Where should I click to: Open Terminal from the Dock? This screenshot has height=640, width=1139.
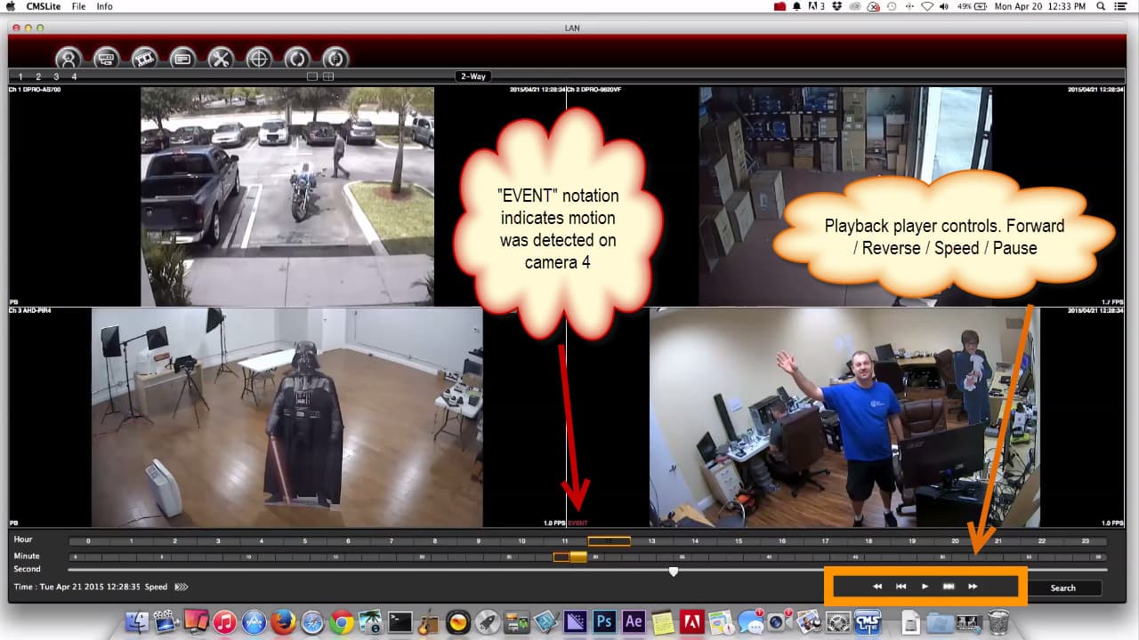[x=400, y=620]
